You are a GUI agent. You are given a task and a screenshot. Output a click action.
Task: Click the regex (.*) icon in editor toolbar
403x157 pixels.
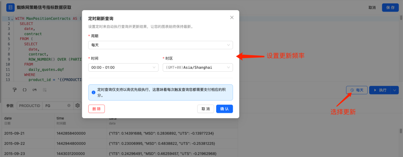click(34, 90)
